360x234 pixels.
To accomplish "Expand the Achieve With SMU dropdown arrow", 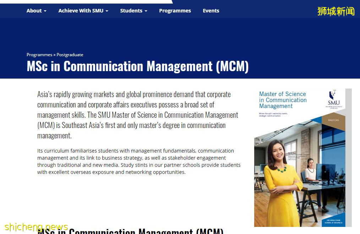I will [107, 11].
